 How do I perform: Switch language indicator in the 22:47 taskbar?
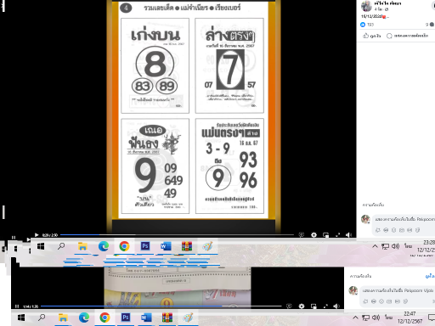[388, 318]
